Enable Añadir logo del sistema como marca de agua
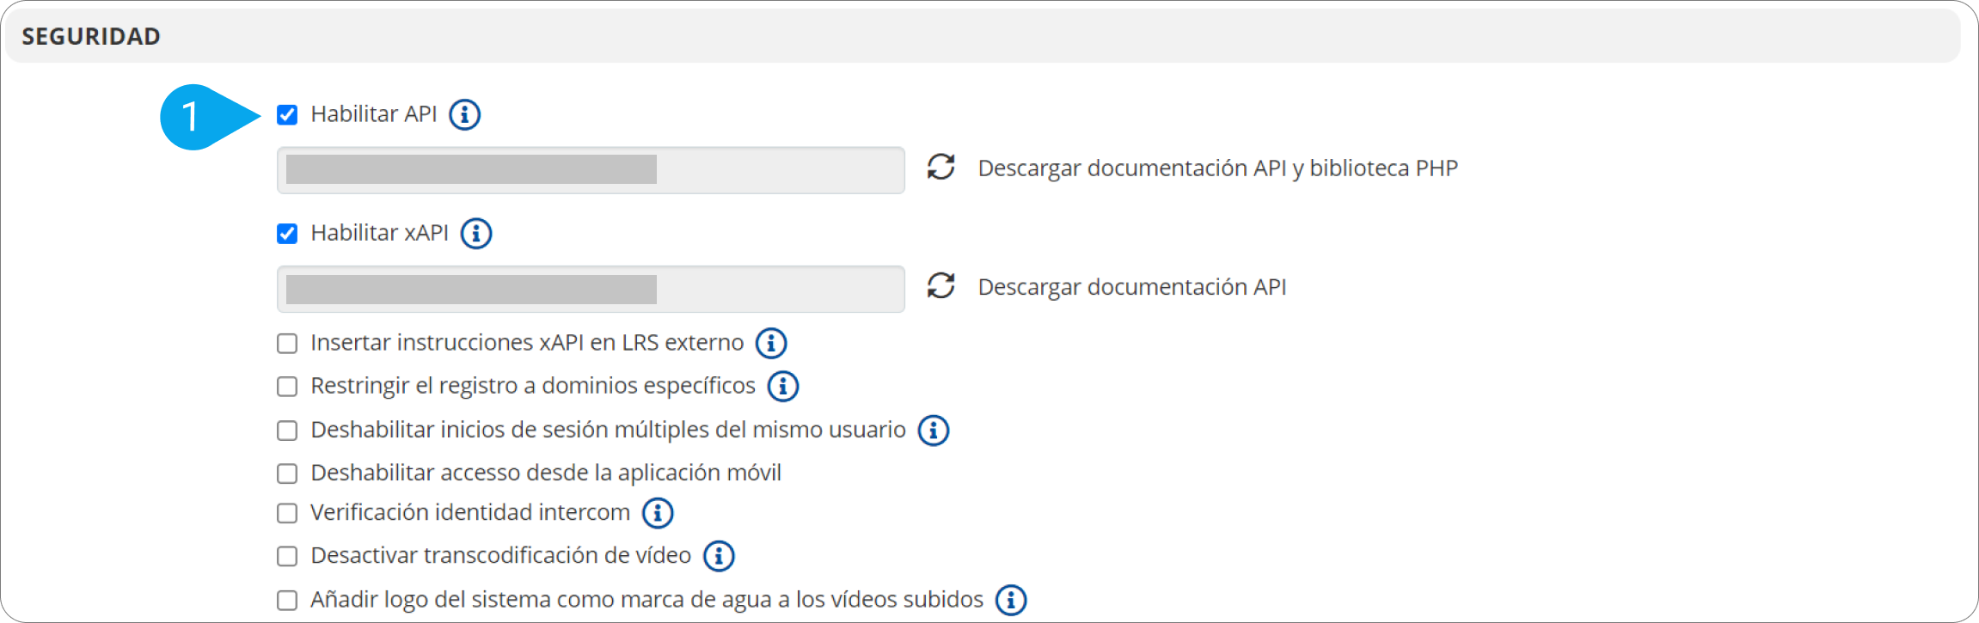Viewport: 1979px width, 623px height. click(x=287, y=600)
